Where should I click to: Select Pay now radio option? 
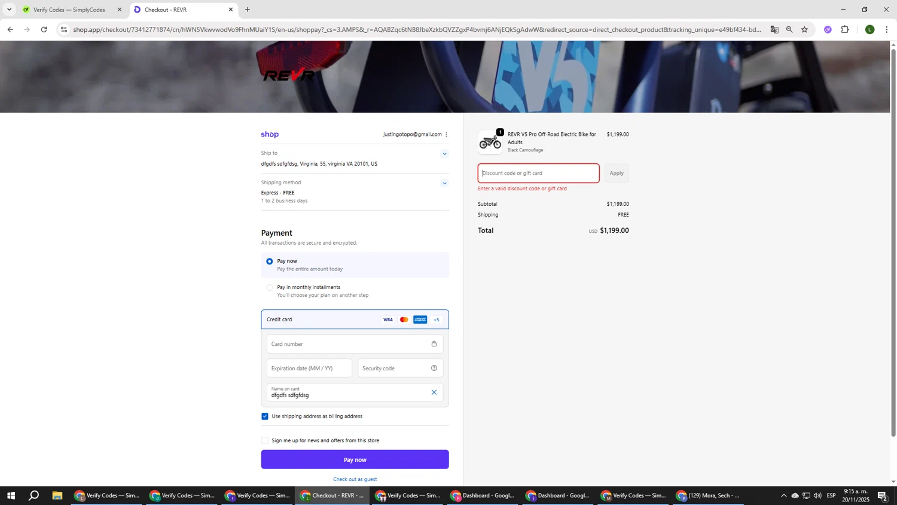point(270,261)
